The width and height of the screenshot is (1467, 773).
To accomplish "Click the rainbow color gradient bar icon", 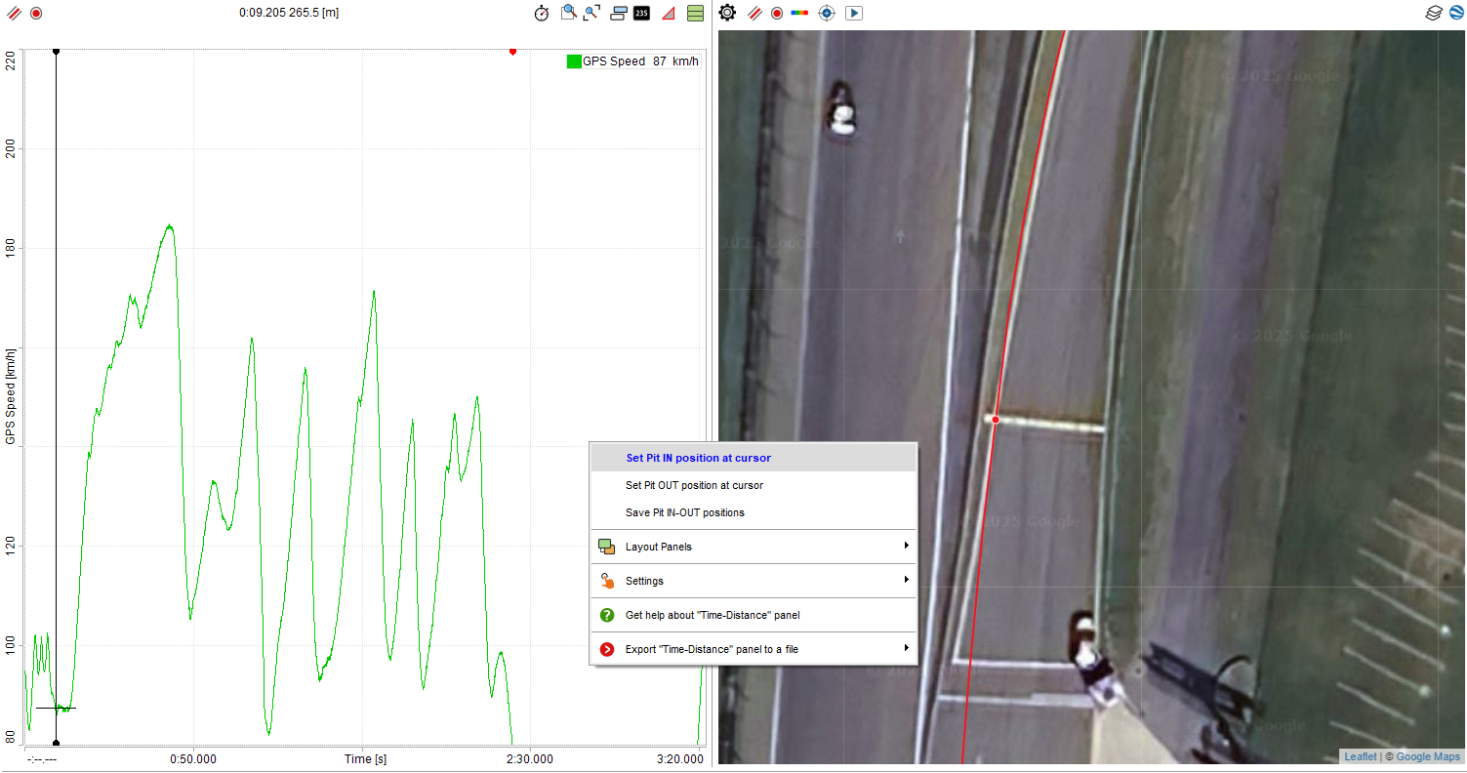I will (799, 14).
